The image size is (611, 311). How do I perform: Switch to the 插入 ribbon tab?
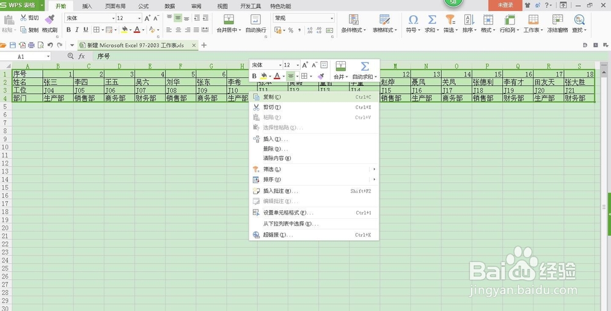coord(87,6)
